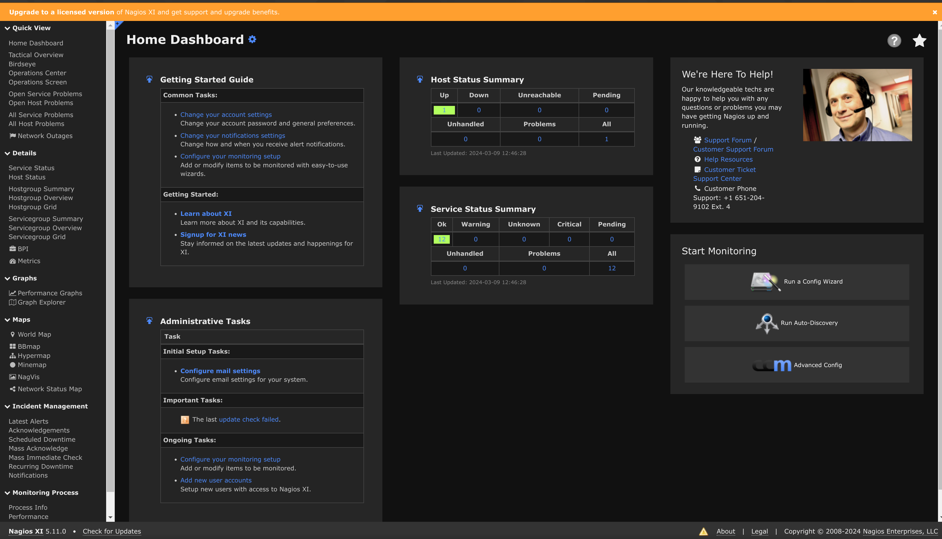Click the Support Forum people icon

pos(697,140)
